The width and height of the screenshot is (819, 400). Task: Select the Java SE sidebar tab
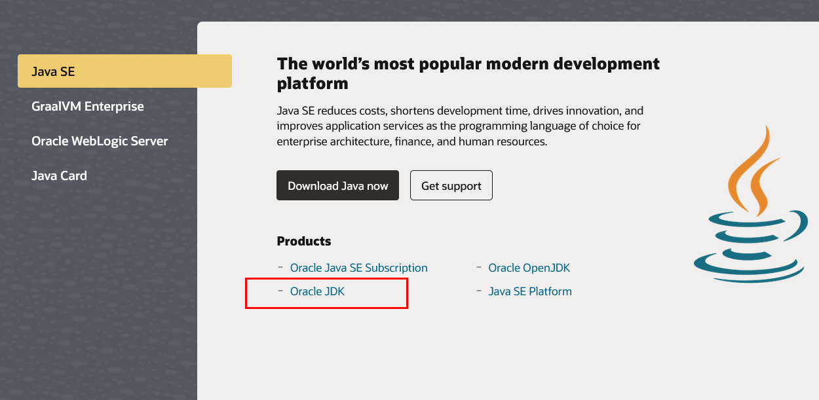coord(124,71)
